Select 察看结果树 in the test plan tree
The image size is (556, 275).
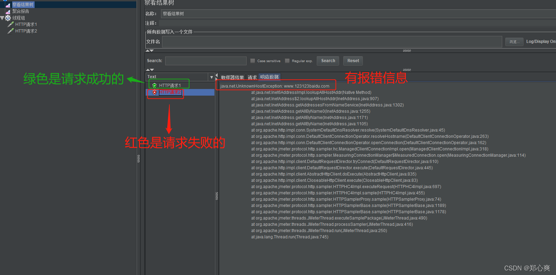click(x=23, y=5)
